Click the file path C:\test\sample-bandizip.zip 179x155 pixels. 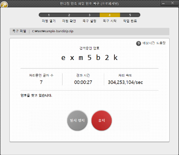click(53, 31)
